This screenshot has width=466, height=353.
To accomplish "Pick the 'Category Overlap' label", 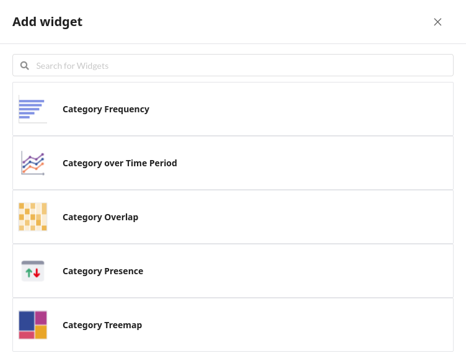I will (x=100, y=217).
